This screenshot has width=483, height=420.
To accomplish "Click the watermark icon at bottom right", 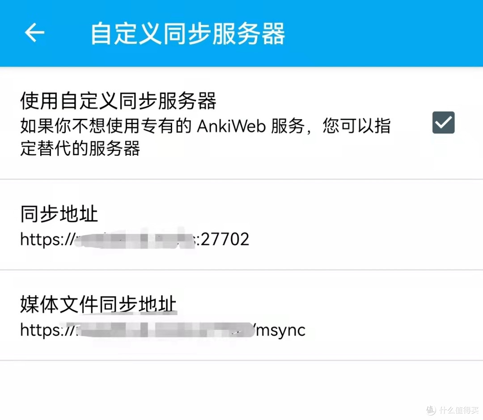I will pyautogui.click(x=452, y=411).
